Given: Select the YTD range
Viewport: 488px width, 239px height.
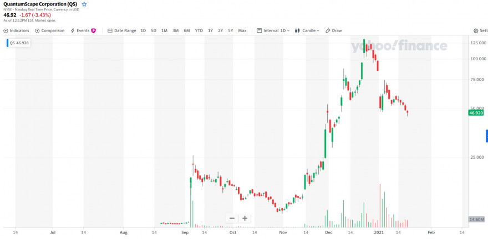Looking at the screenshot, I should tap(199, 30).
